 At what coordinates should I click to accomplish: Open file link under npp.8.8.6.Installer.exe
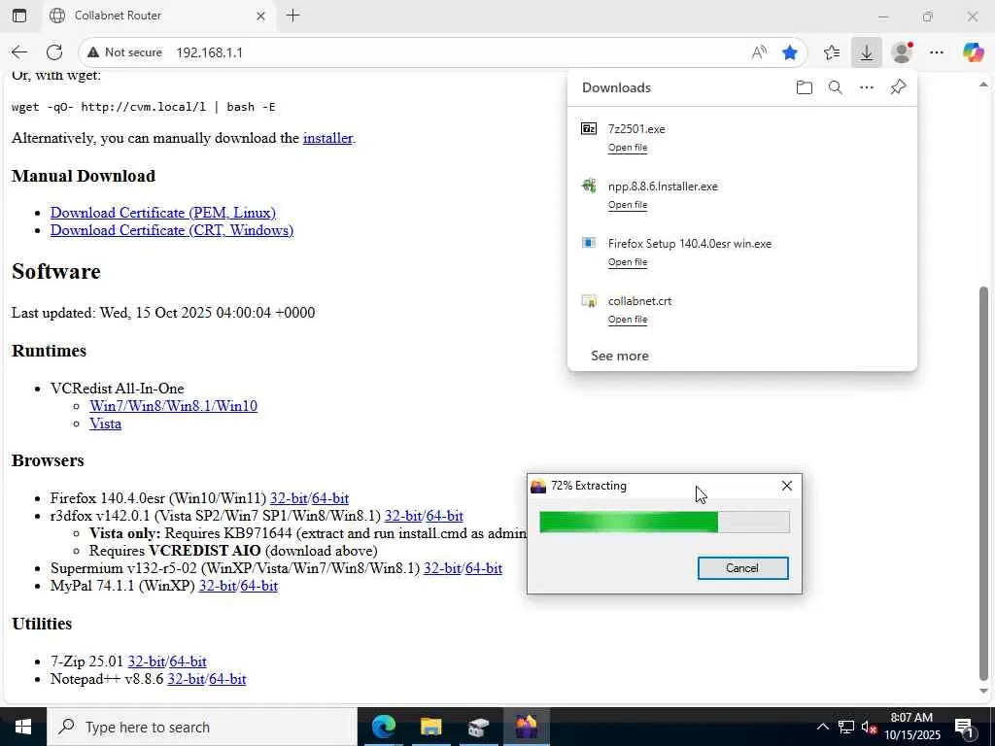tap(628, 204)
